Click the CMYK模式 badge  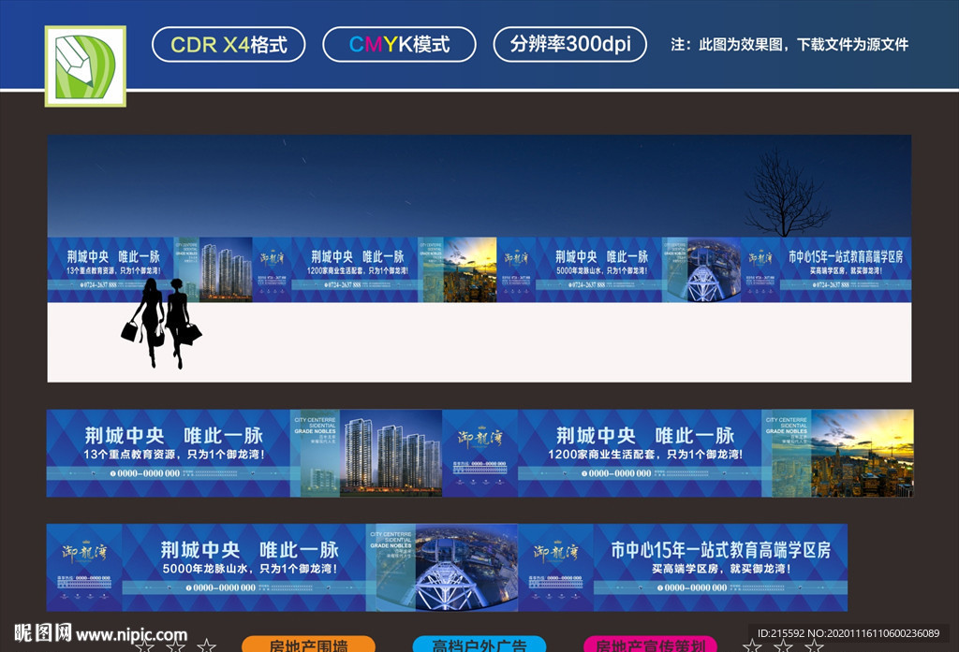click(399, 43)
